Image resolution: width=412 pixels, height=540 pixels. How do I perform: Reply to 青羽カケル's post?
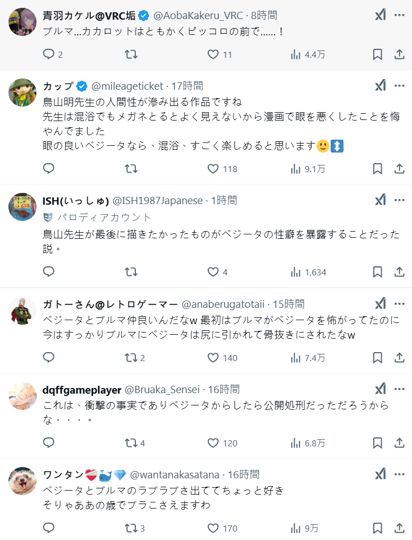49,54
